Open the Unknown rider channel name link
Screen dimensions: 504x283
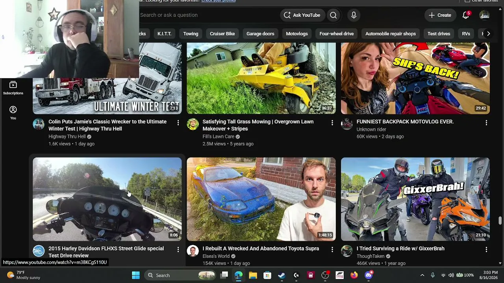click(371, 129)
